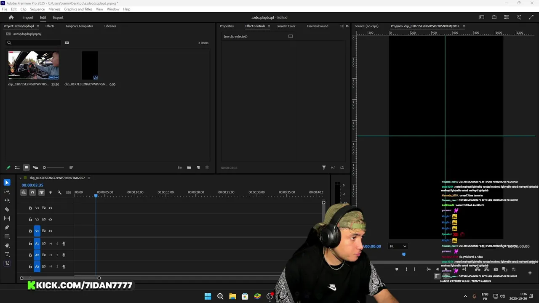This screenshot has height=303, width=539.
Task: Click Freeform View button in Project panel
Action: tap(35, 167)
